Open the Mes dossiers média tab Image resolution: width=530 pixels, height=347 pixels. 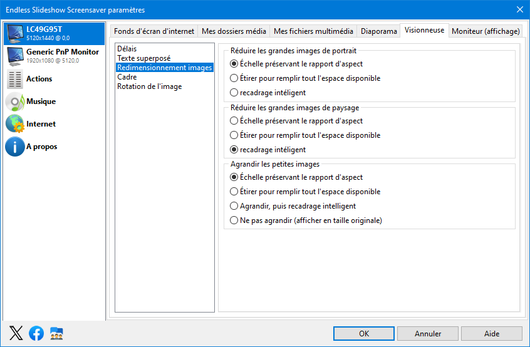coord(234,31)
